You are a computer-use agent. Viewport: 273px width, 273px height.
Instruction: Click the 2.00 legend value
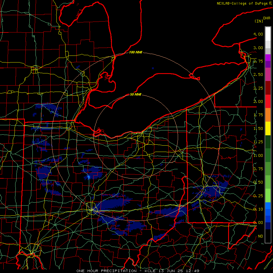[258, 102]
